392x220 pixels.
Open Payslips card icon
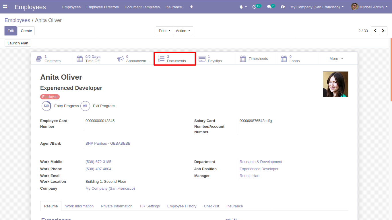click(202, 59)
